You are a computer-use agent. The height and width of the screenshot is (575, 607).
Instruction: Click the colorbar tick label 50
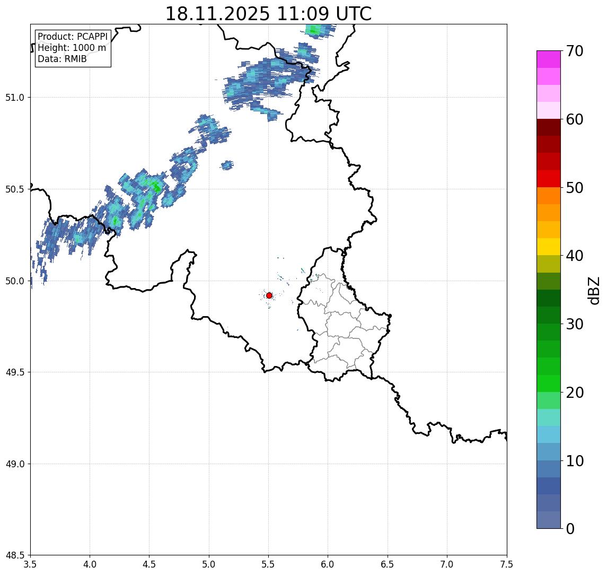(x=575, y=188)
